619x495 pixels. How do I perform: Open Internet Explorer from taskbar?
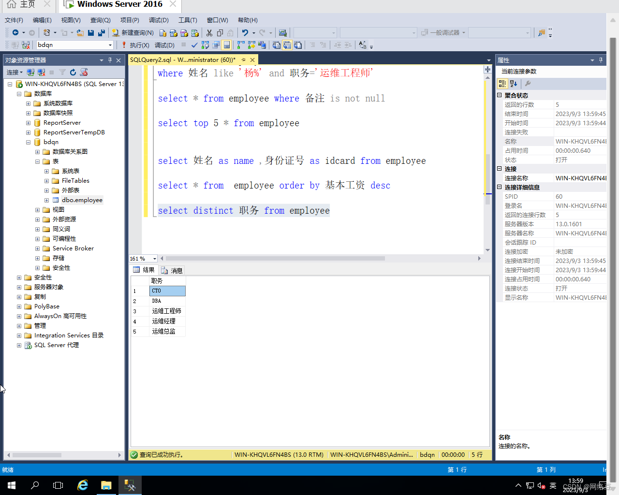[83, 485]
